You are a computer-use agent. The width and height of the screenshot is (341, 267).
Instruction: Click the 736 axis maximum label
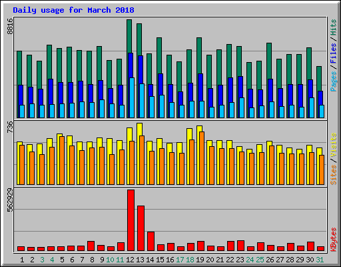coord(10,127)
